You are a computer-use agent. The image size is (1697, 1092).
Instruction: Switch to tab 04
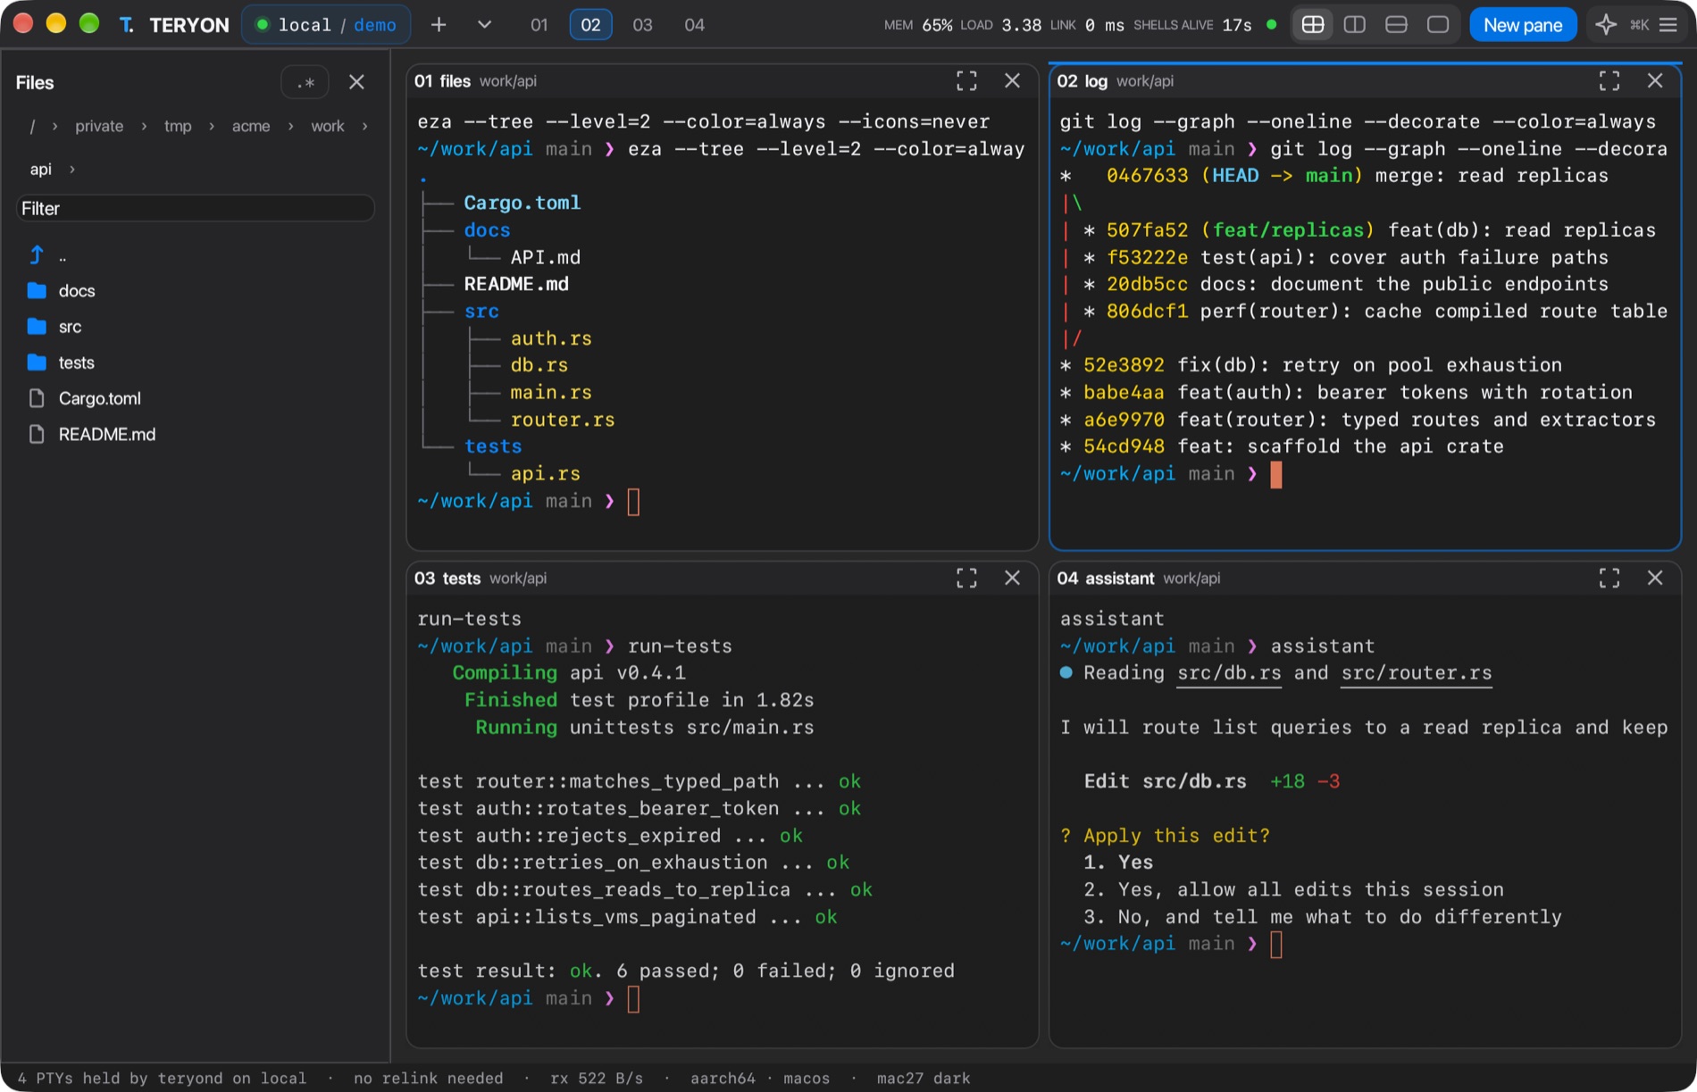tap(694, 25)
